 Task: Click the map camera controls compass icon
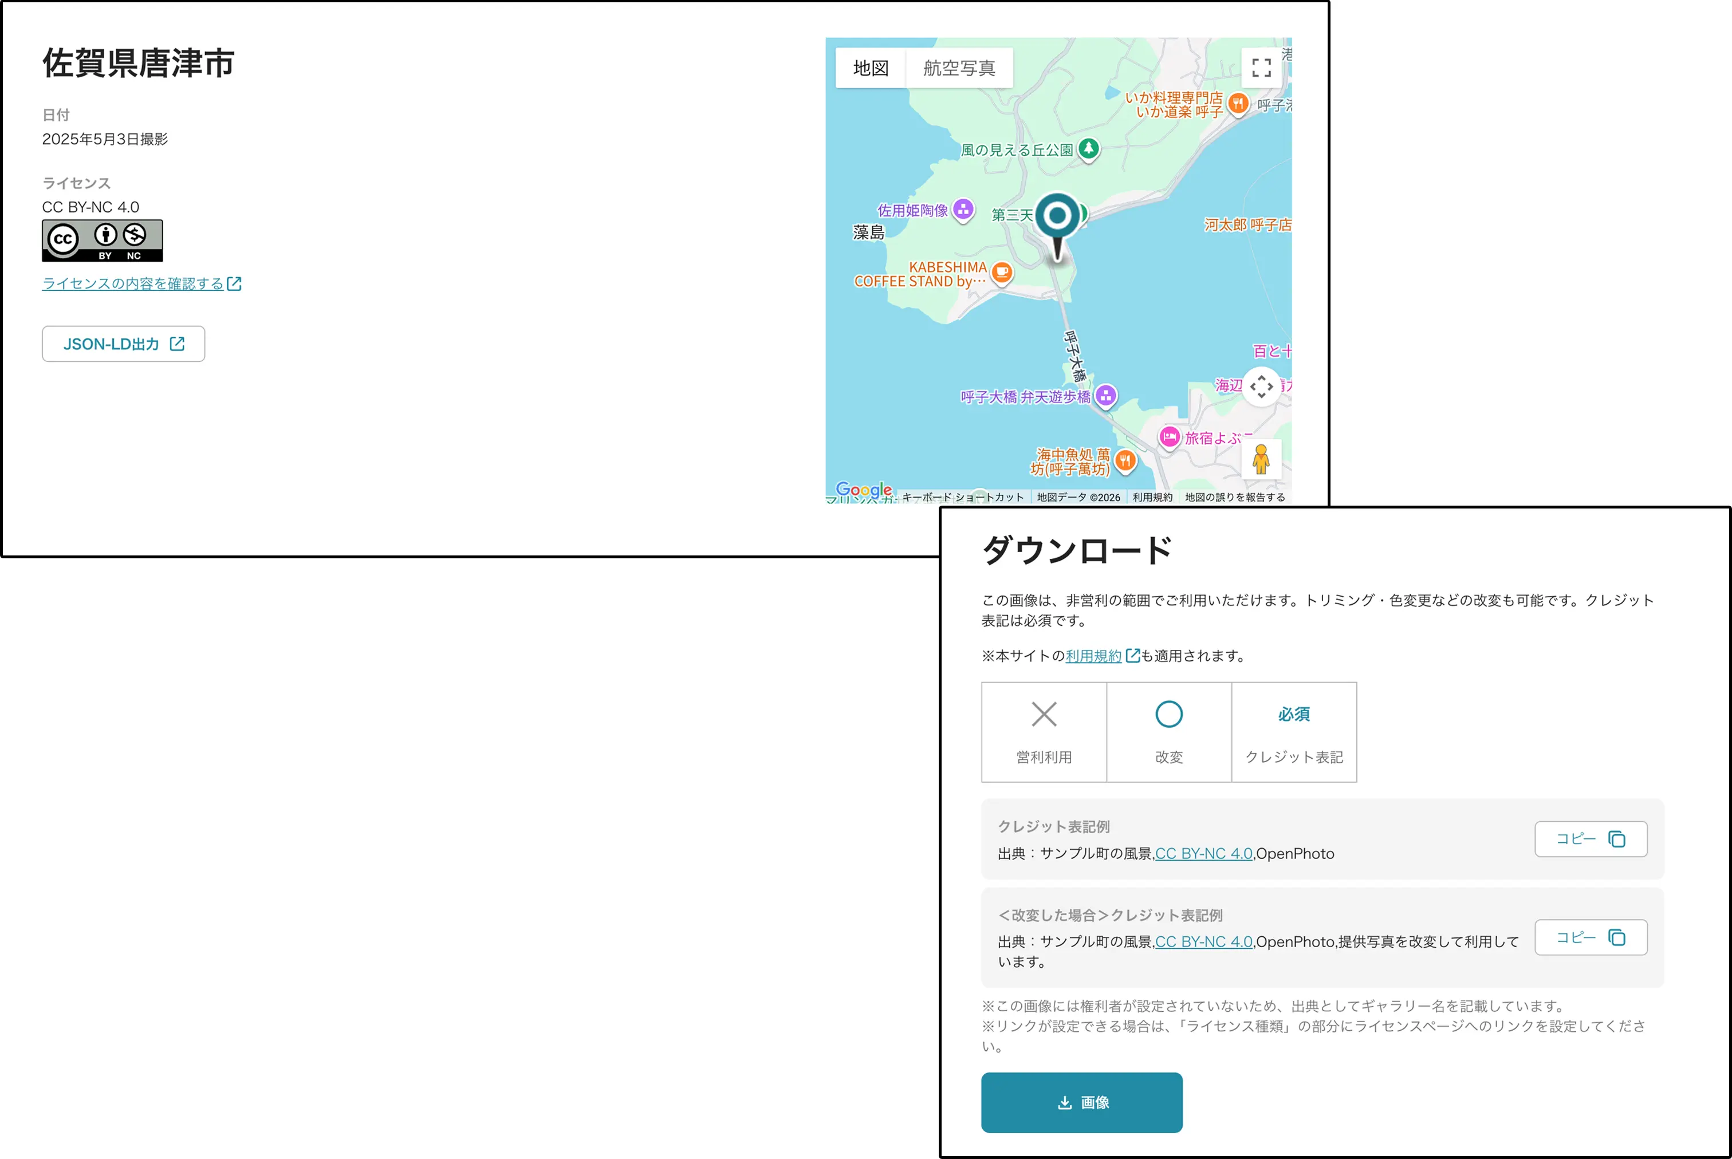click(1261, 386)
